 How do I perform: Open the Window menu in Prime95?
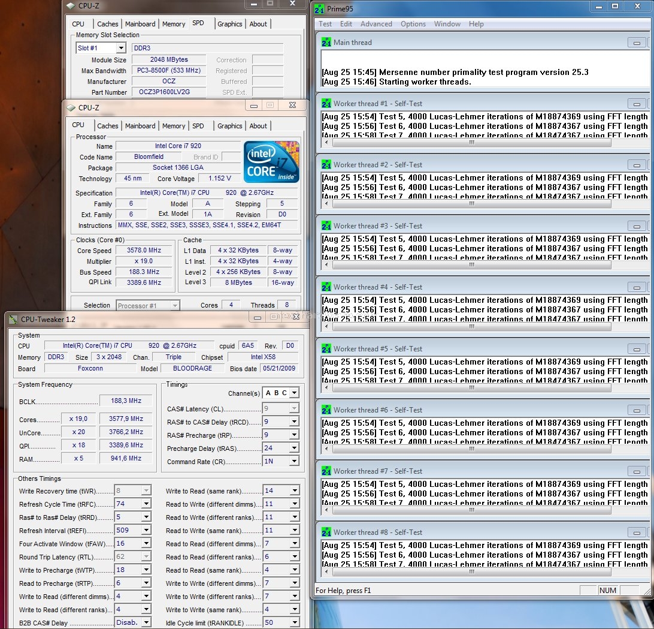tap(447, 24)
